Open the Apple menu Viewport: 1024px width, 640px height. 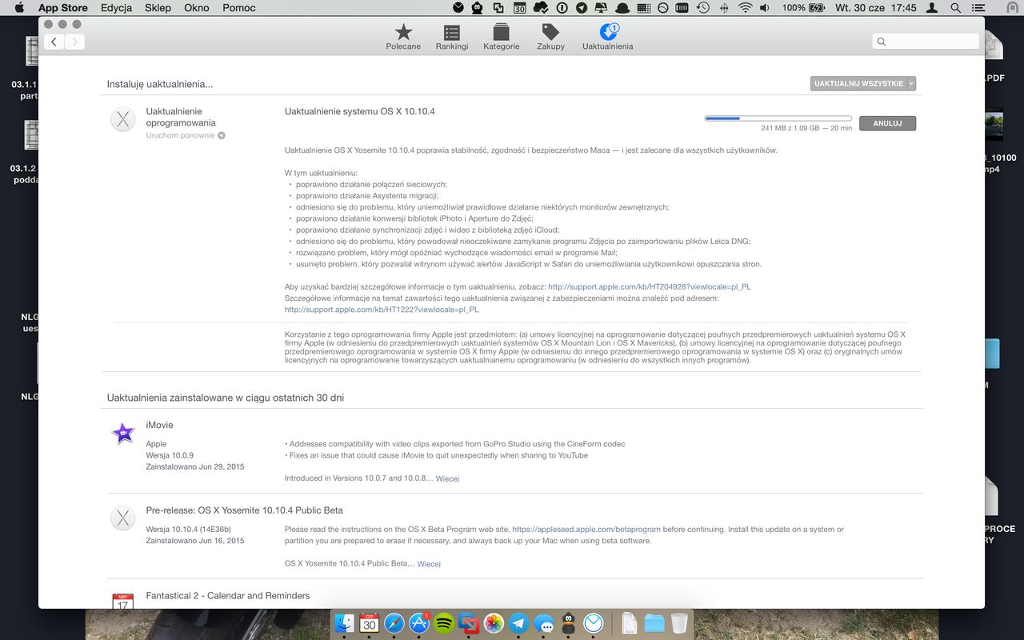(x=19, y=8)
